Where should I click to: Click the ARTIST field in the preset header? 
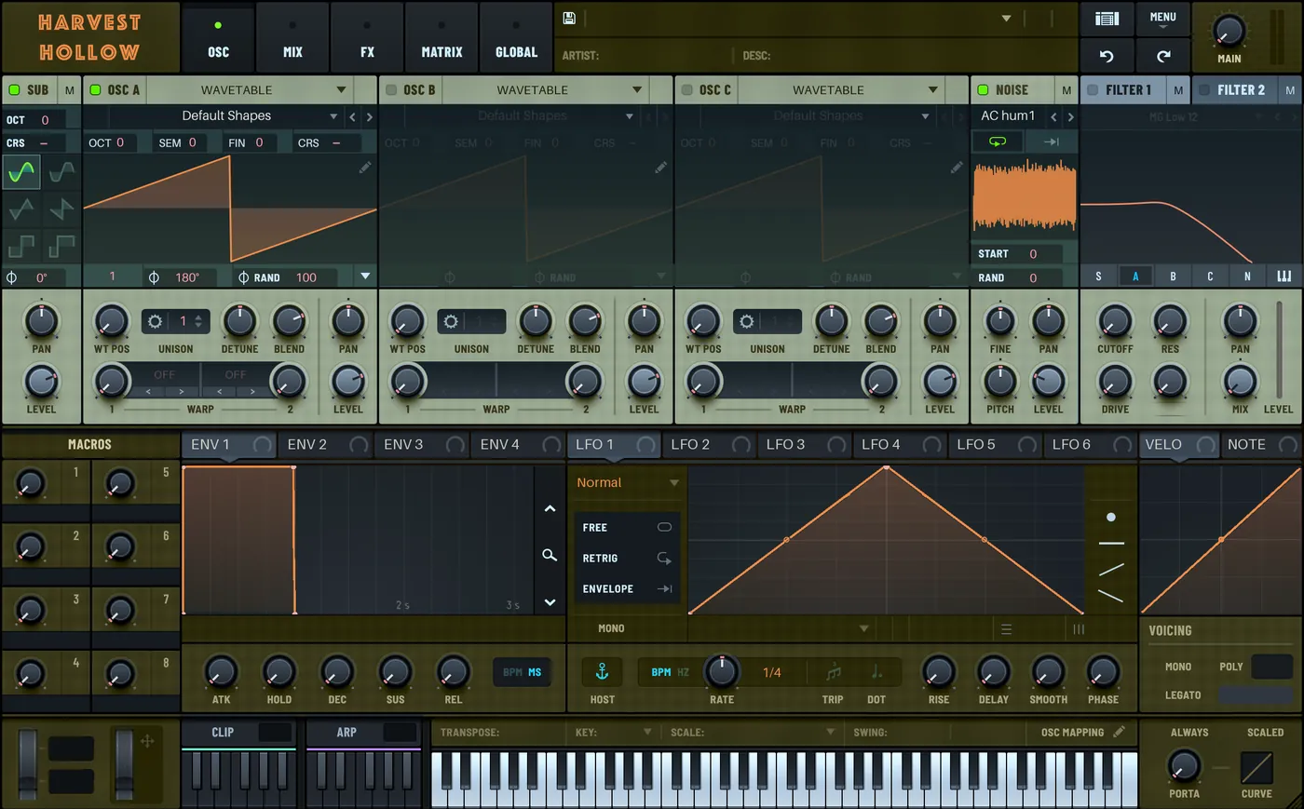coord(643,56)
